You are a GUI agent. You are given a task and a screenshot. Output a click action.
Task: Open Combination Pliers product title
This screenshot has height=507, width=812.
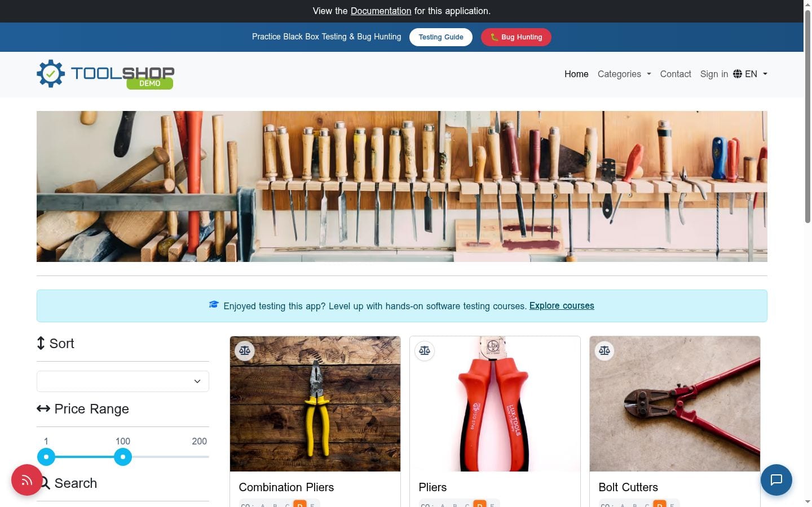point(286,487)
